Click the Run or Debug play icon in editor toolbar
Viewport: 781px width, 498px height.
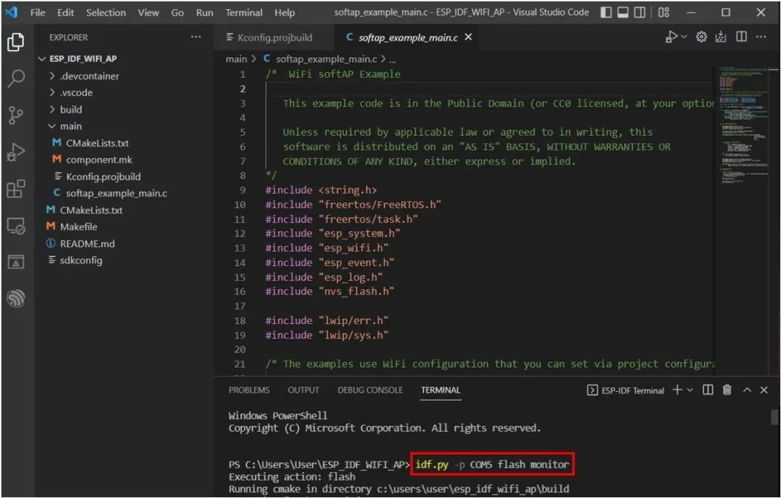[671, 37]
